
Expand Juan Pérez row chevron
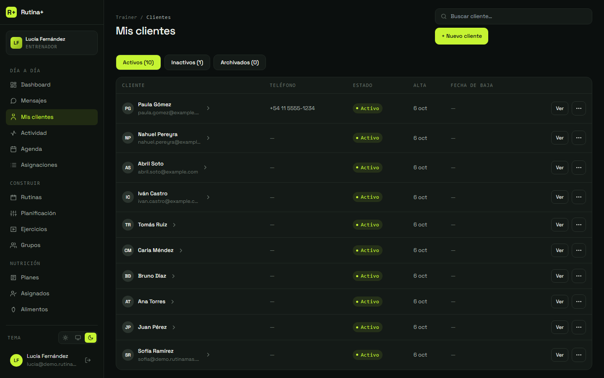coord(174,327)
